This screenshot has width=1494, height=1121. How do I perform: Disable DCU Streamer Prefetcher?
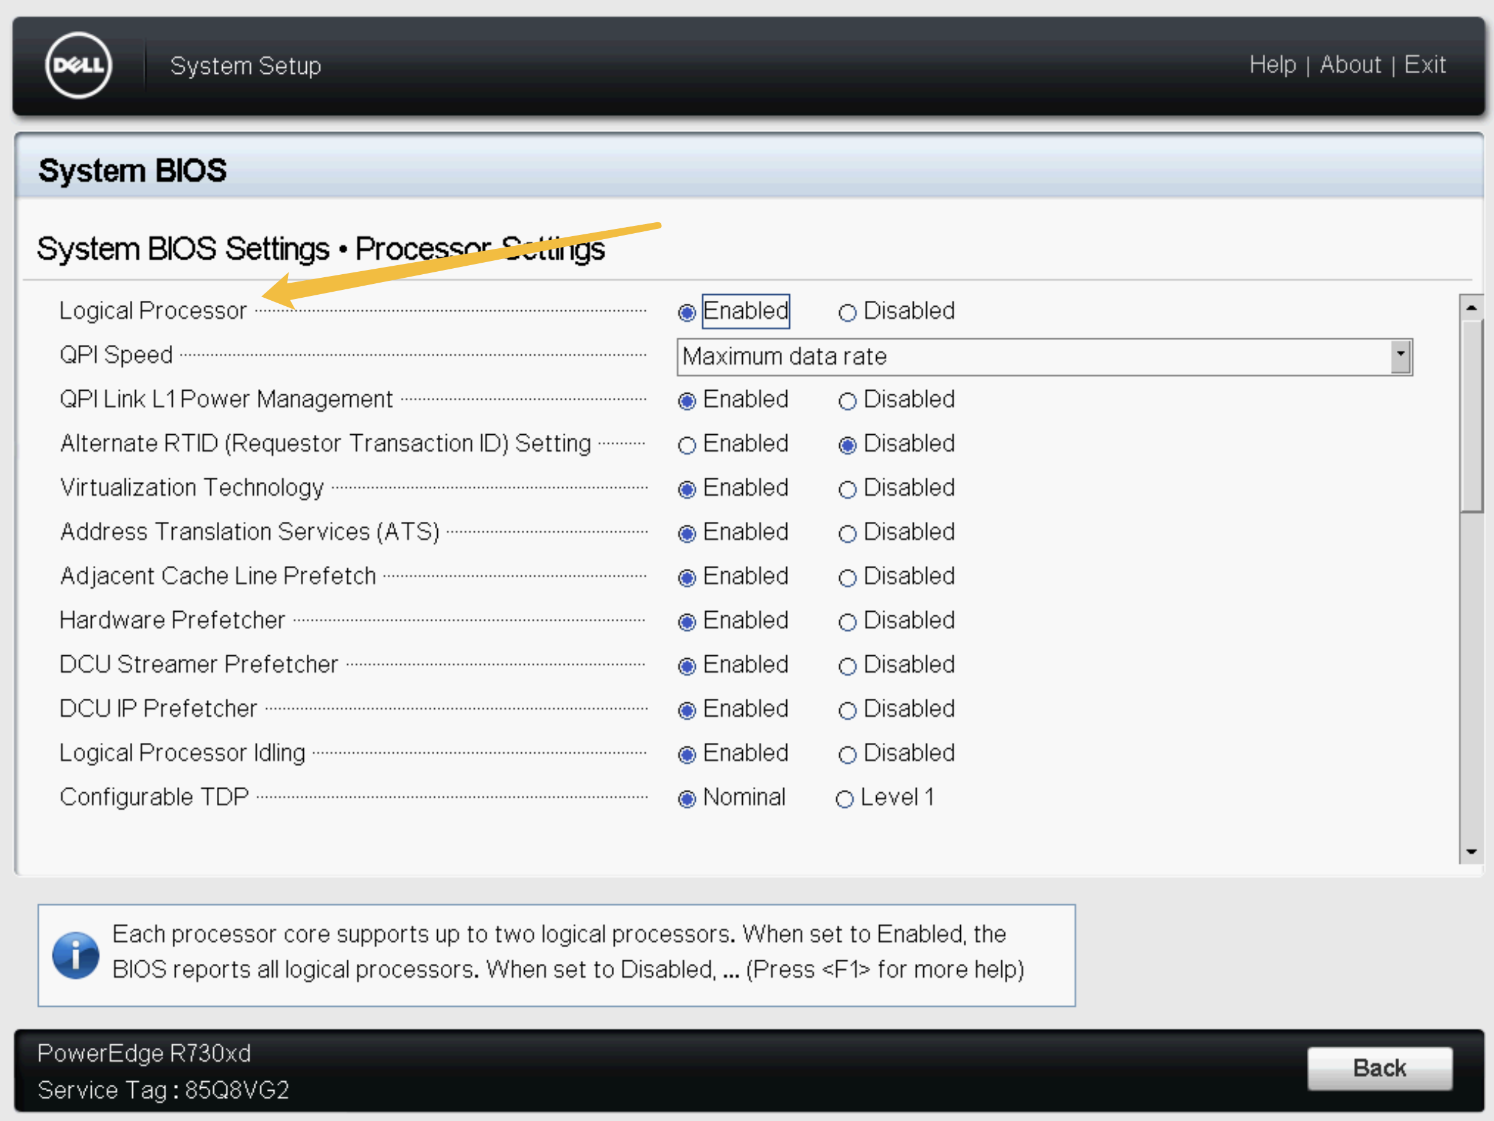(x=847, y=666)
